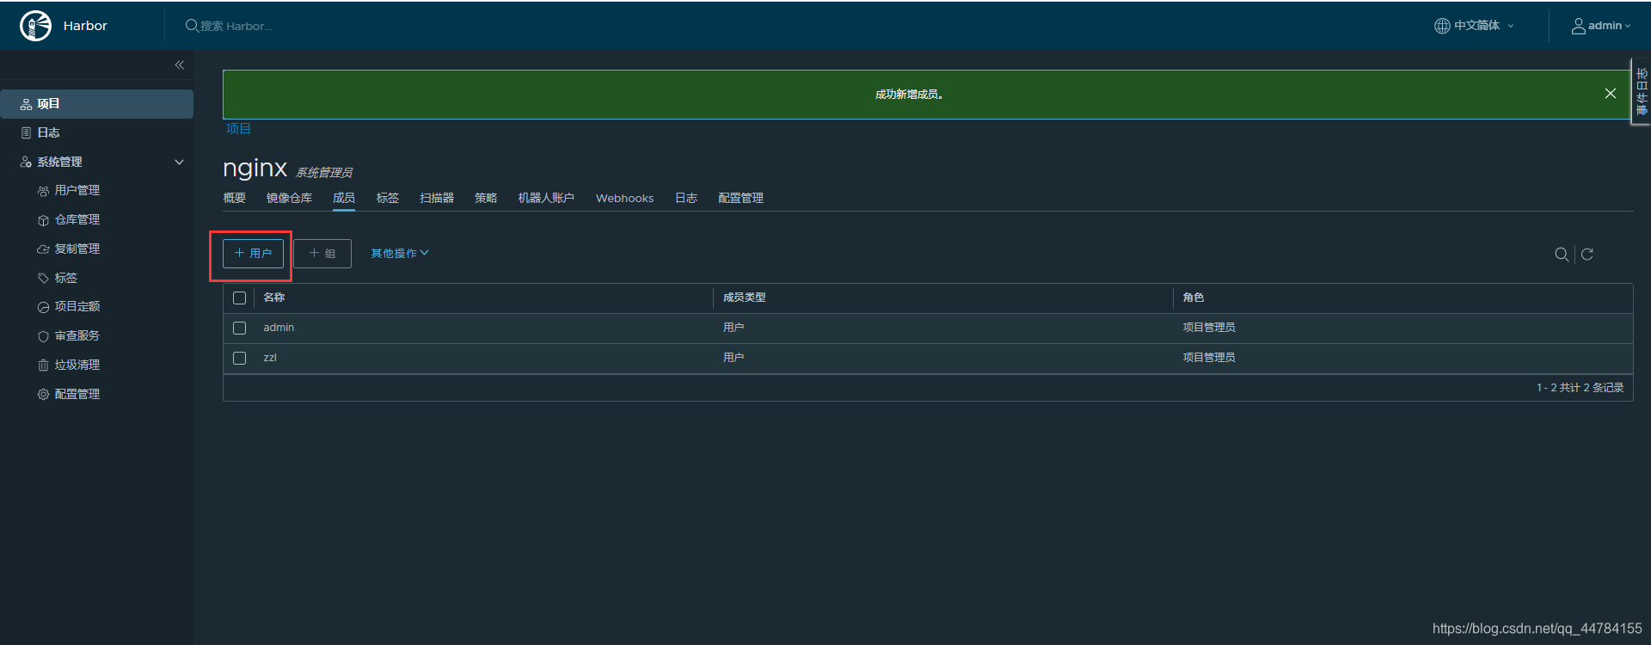Click the admin user avatar icon

pos(1579,26)
